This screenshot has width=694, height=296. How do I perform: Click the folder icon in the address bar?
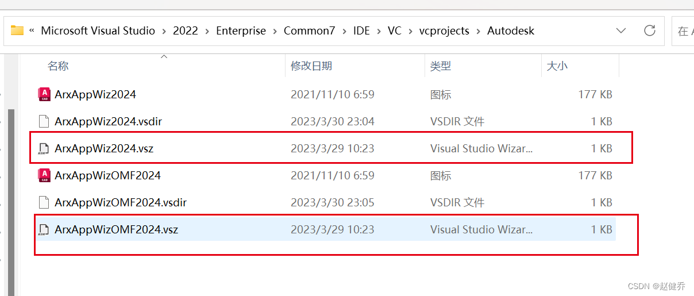[x=17, y=30]
